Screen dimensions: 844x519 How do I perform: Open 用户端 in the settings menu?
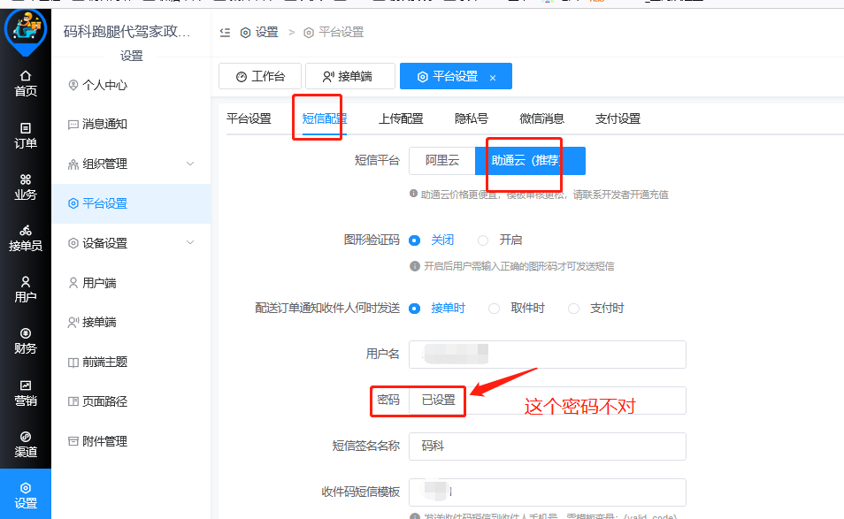[x=131, y=283]
